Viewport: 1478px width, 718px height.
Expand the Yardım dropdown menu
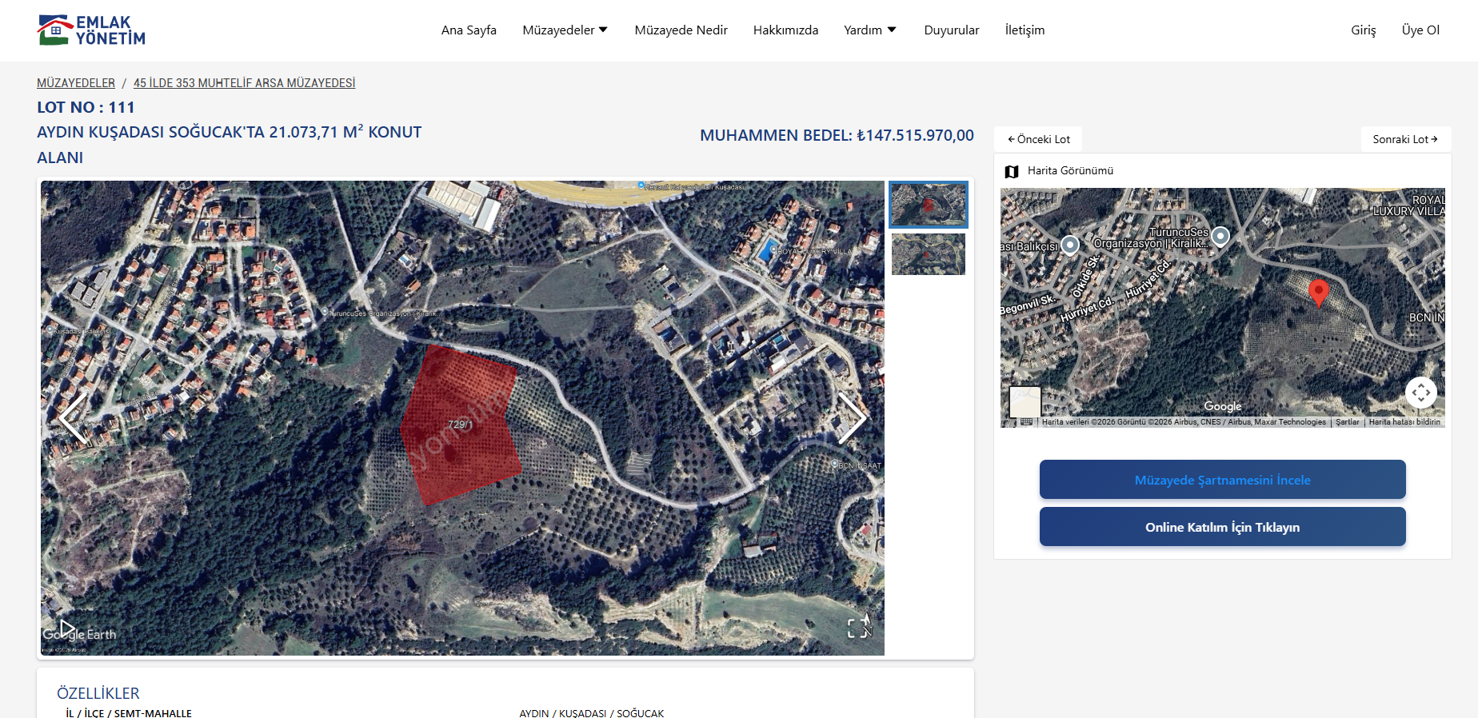[869, 30]
